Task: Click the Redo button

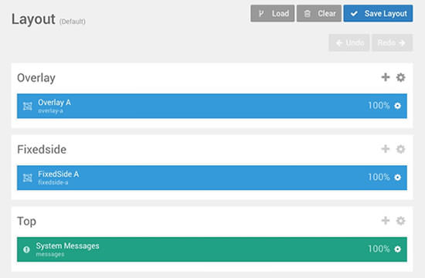Action: click(392, 42)
